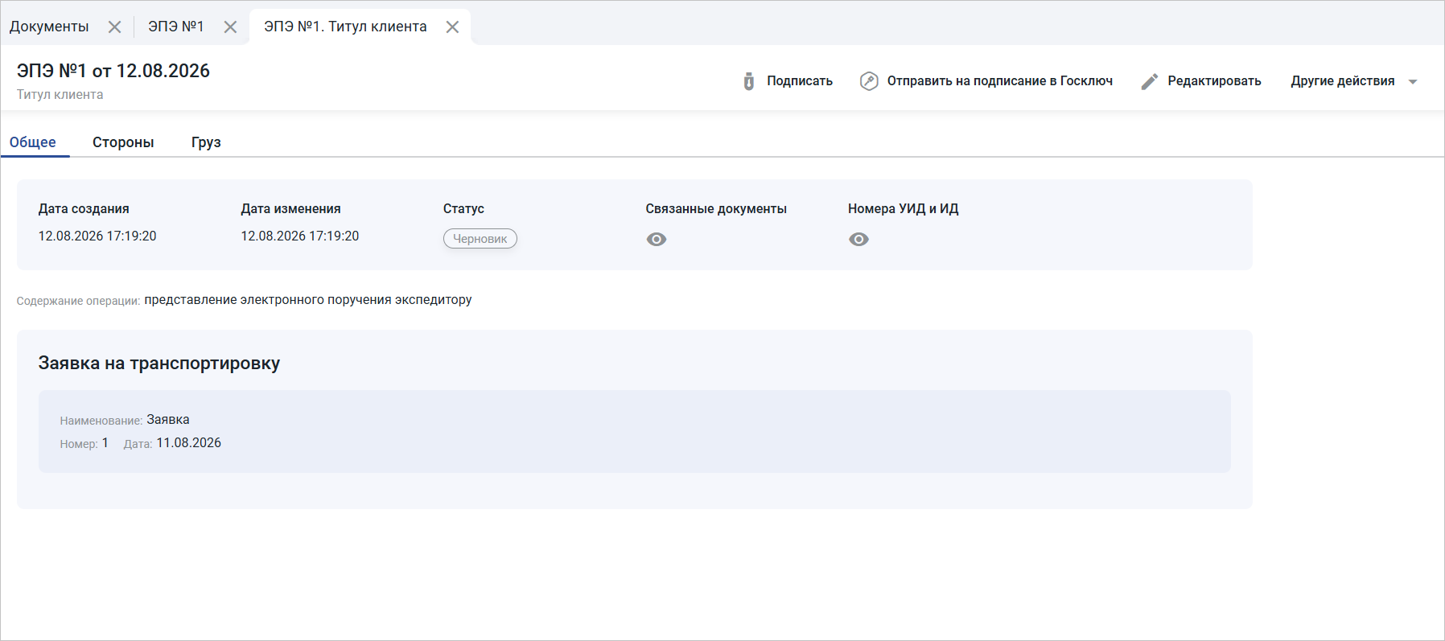This screenshot has height=641, width=1445.
Task: Click the pencil edit icon
Action: tap(1150, 81)
